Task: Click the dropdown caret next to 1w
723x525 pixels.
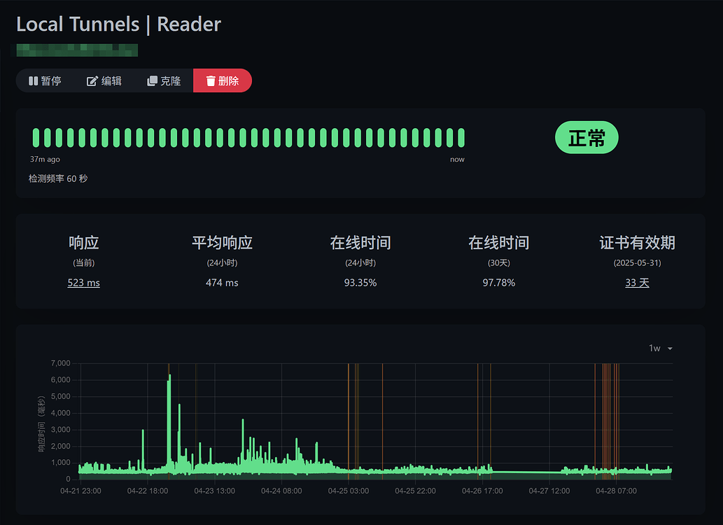Action: pyautogui.click(x=670, y=349)
